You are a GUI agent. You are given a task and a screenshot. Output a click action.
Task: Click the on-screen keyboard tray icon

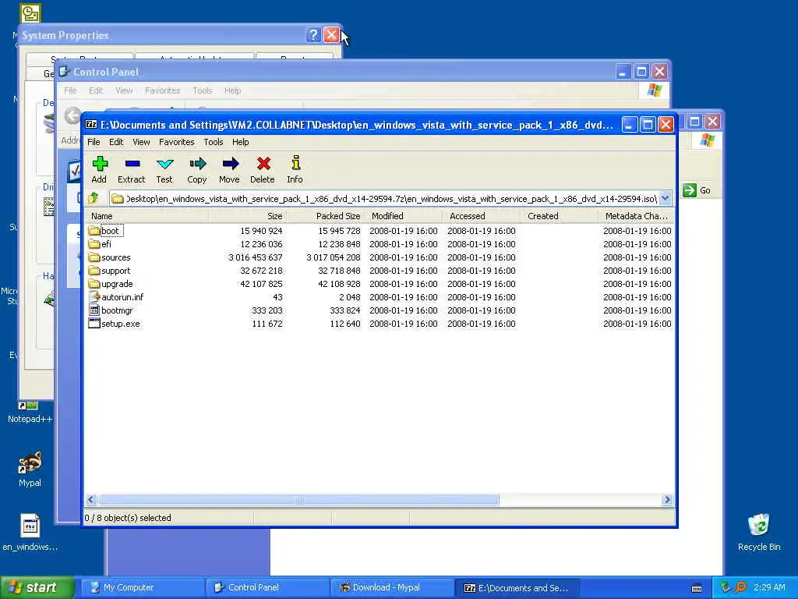(697, 588)
